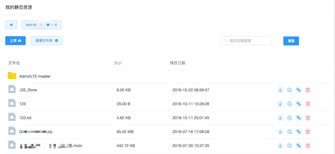The image size is (335, 154).
Task: Open the AdminLTE-master folder
Action: 35,76
